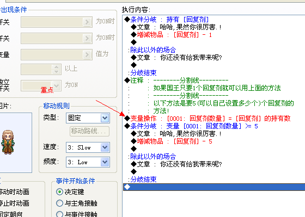Select the 与事件接触 radio button
The height and width of the screenshot is (217, 305).
(x=59, y=214)
